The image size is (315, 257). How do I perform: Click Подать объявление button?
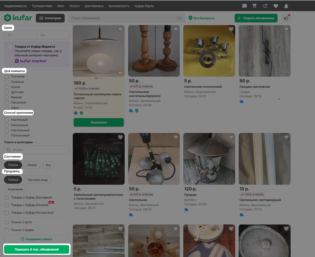pyautogui.click(x=256, y=18)
